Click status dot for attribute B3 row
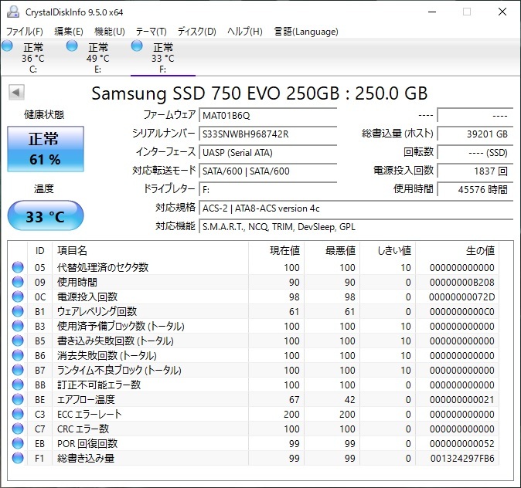 click(18, 326)
